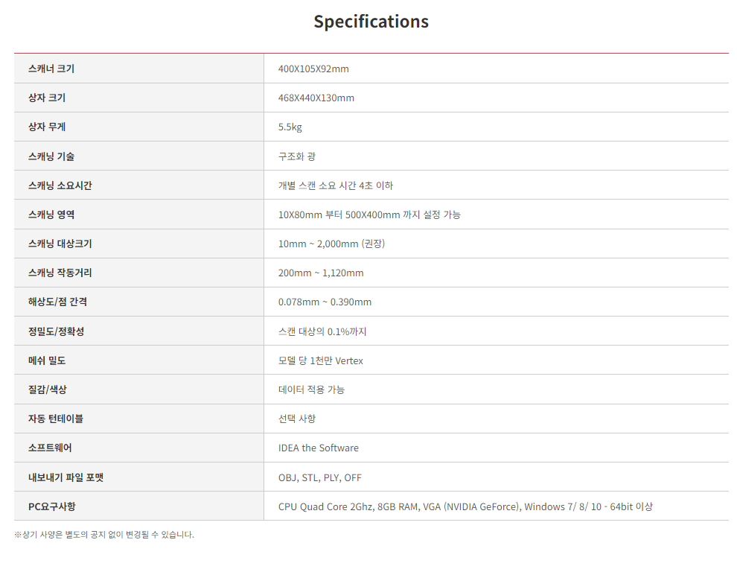Click the 스캐닝 대상크기 row label
Screen dimensions: 737x569
pyautogui.click(x=60, y=244)
